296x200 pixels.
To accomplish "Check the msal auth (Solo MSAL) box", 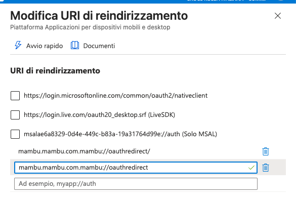I will pos(15,134).
